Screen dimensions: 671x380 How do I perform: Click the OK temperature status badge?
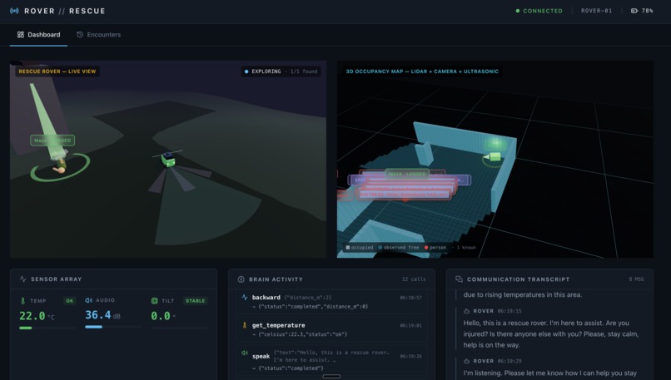point(69,301)
